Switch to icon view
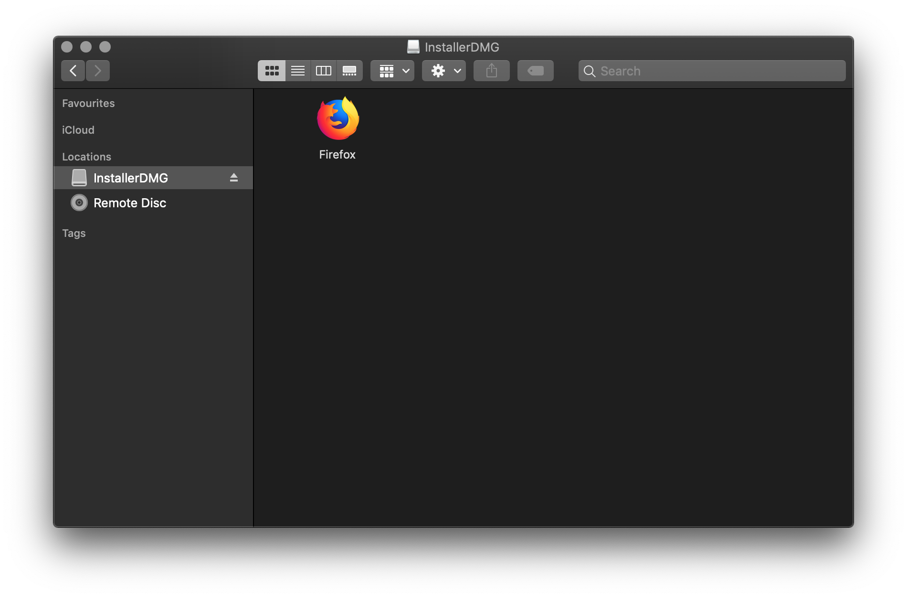The height and width of the screenshot is (598, 907). [272, 71]
